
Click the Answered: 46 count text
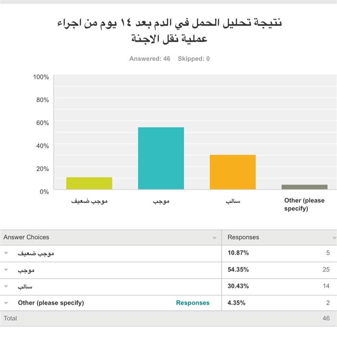(150, 59)
